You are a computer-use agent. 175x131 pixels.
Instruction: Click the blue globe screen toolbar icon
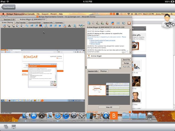click(60, 26)
